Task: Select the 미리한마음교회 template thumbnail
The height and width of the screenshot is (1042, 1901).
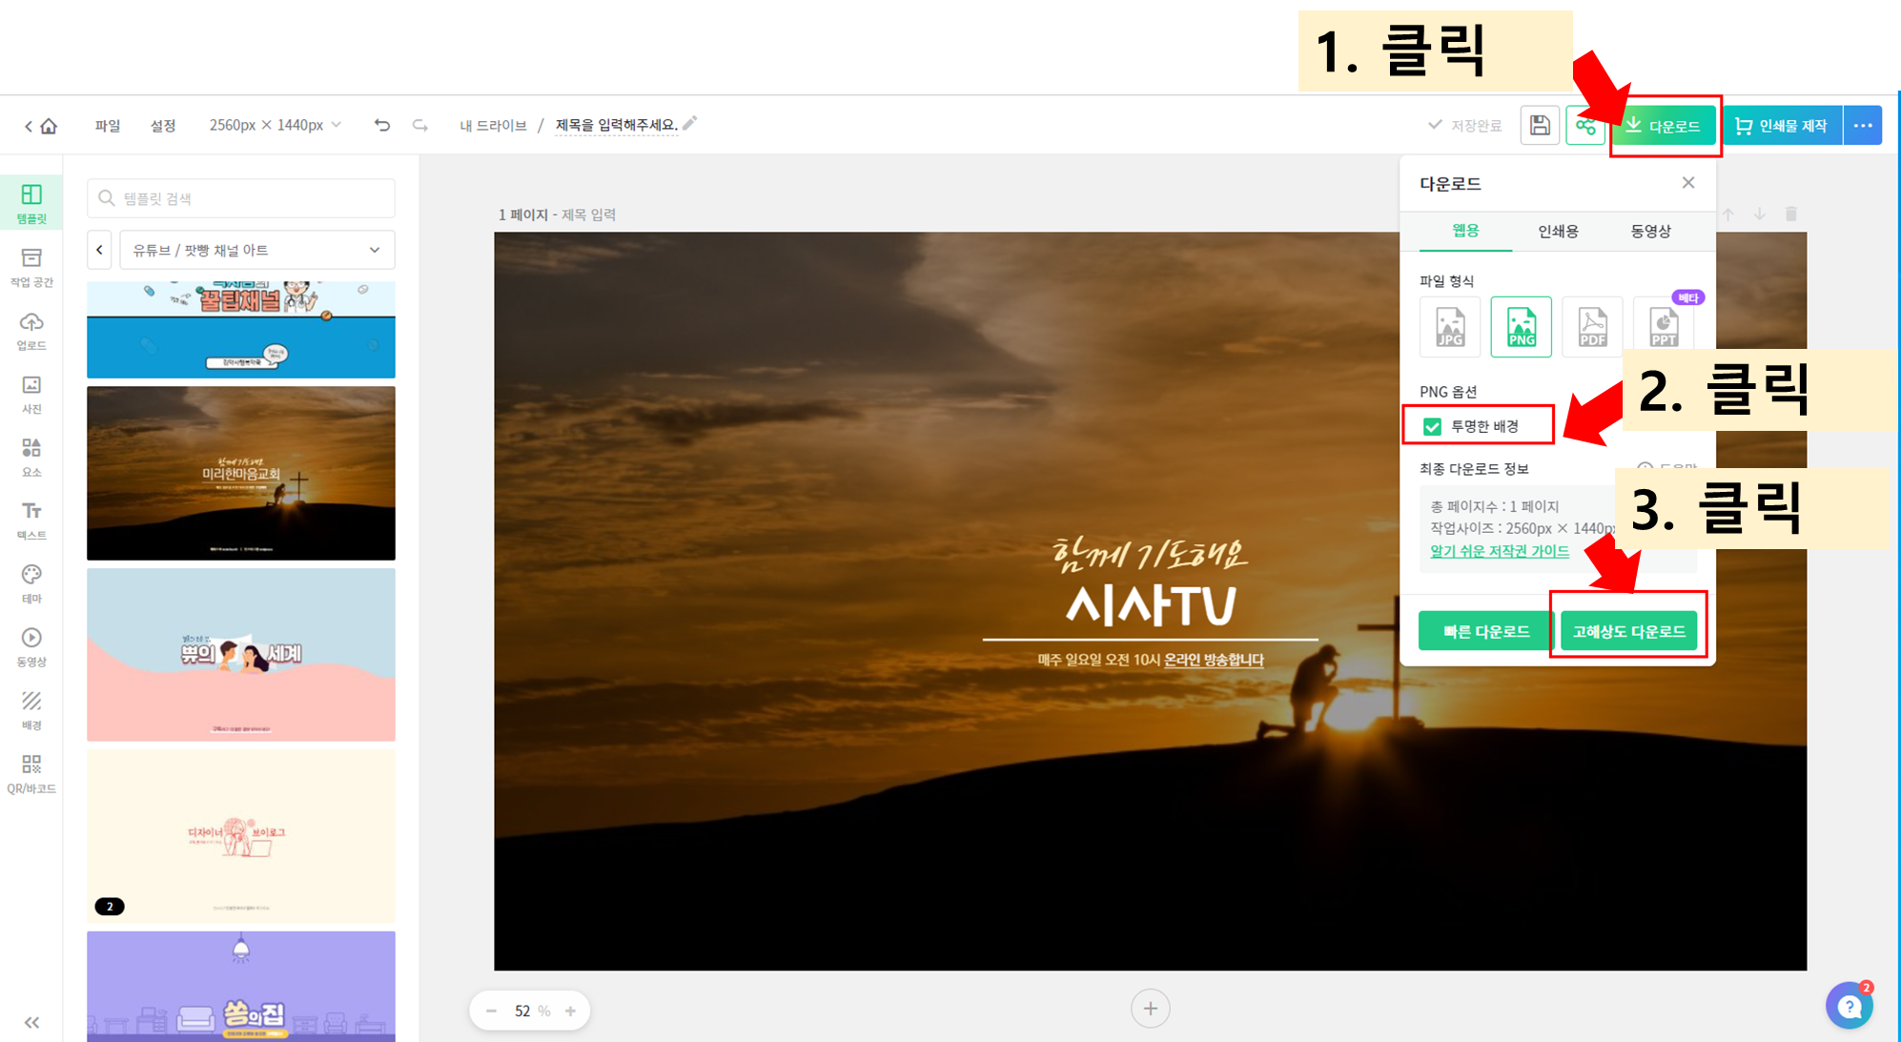Action: (241, 473)
